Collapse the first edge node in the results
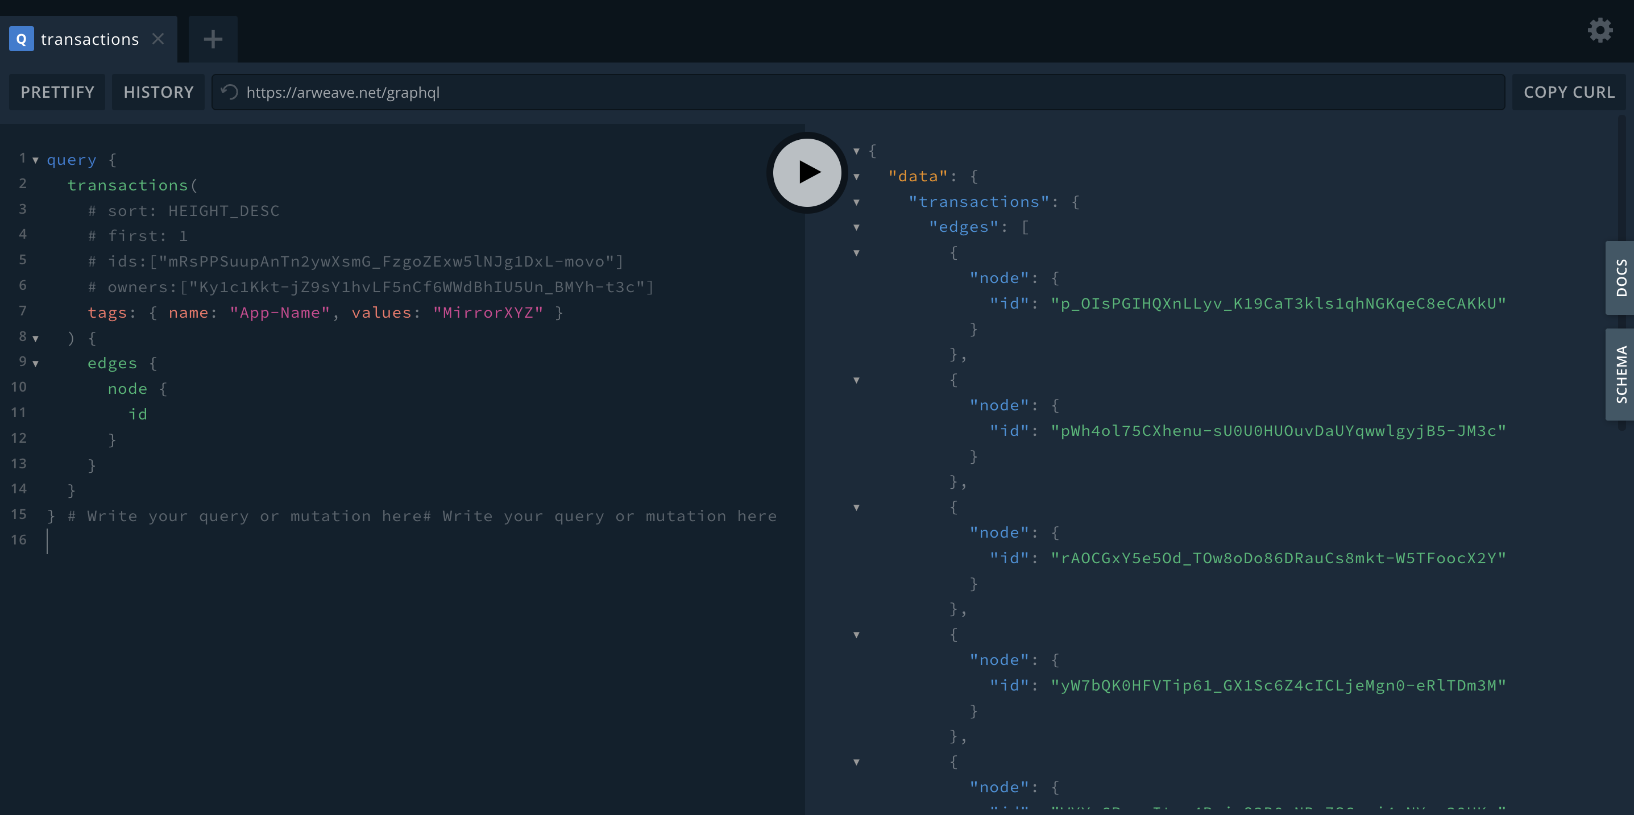 pyautogui.click(x=856, y=253)
